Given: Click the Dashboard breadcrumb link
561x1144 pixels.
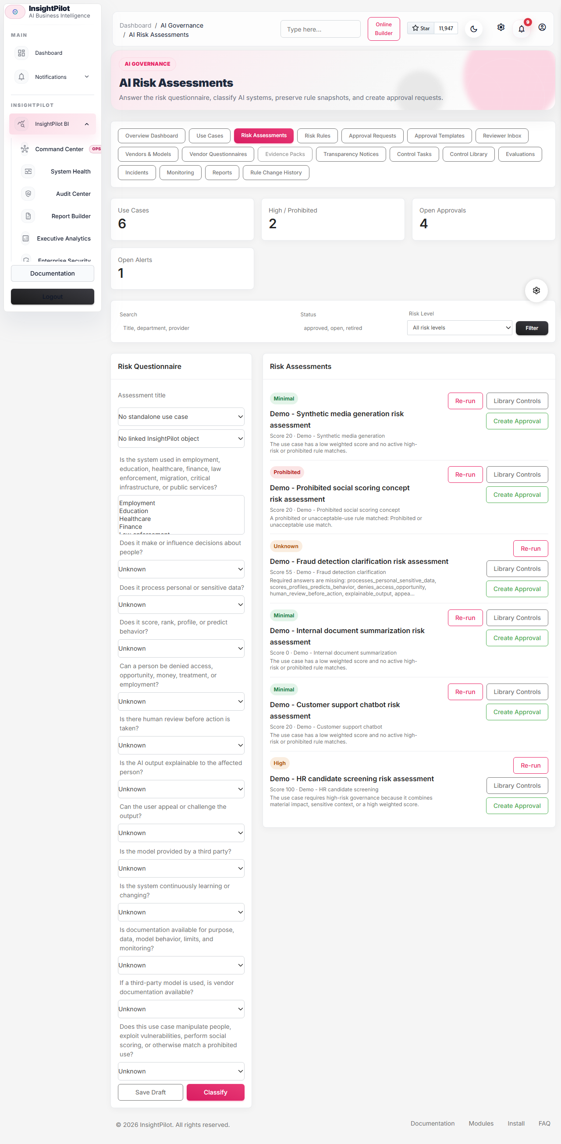Looking at the screenshot, I should [135, 26].
